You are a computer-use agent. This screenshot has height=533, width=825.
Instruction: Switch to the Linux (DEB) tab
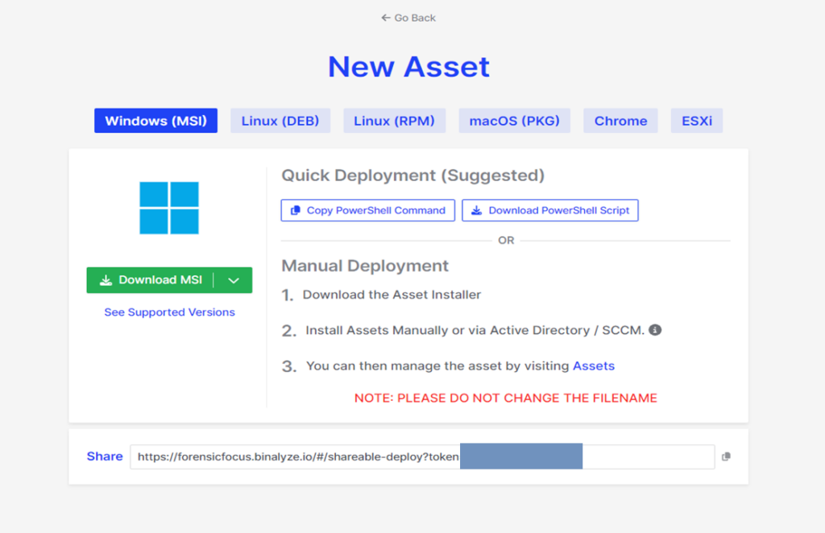pos(280,121)
